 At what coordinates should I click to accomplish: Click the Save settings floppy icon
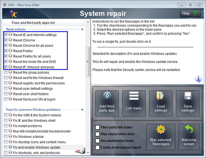(187, 95)
